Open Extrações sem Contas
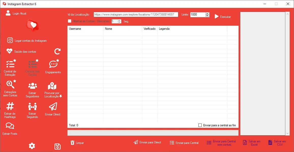The width and height of the screenshot is (294, 152). pos(10,88)
